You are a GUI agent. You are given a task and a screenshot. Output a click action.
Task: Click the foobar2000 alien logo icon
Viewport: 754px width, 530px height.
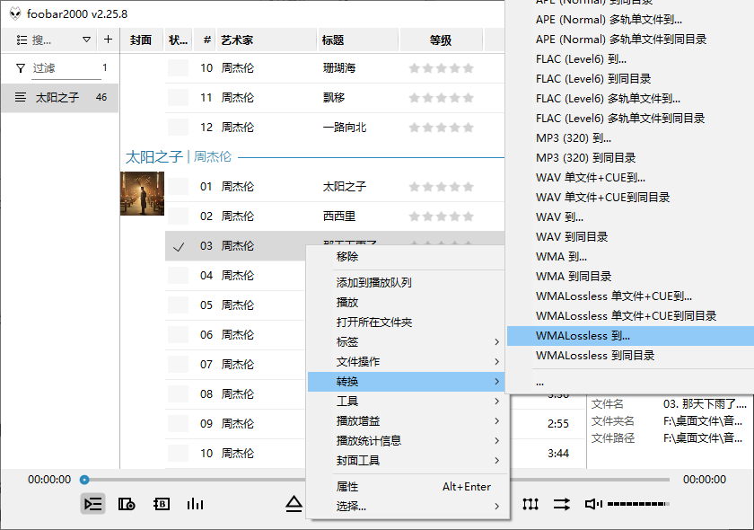(15, 14)
